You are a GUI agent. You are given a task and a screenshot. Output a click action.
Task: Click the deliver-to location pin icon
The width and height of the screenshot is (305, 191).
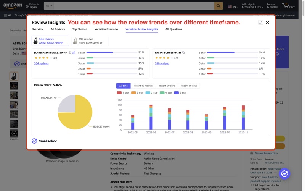tap(27, 7)
